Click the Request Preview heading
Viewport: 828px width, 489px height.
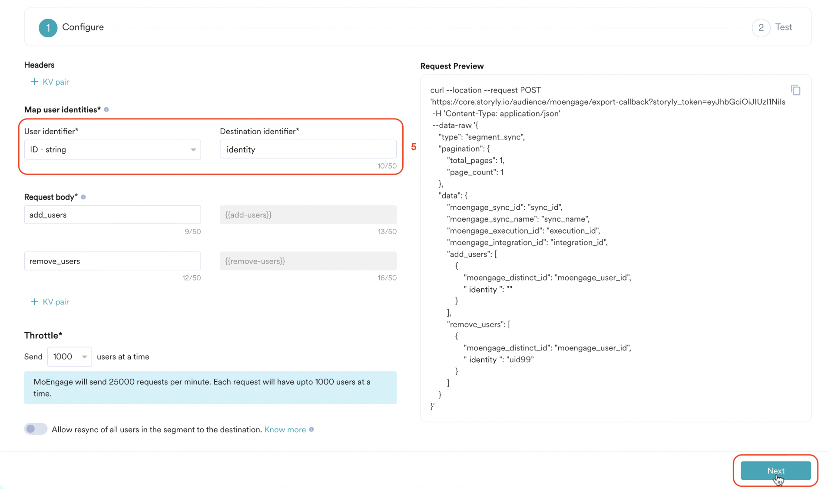pos(452,66)
